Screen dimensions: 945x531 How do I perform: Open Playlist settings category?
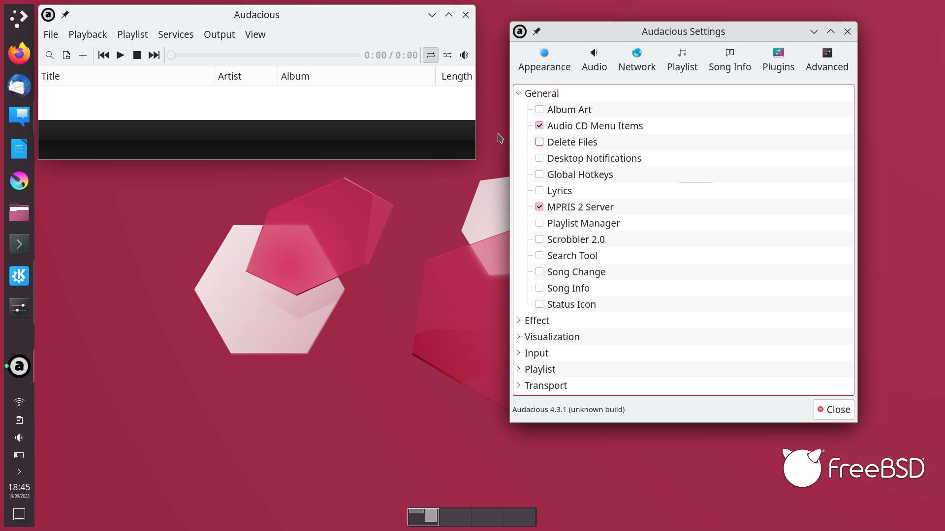682,60
